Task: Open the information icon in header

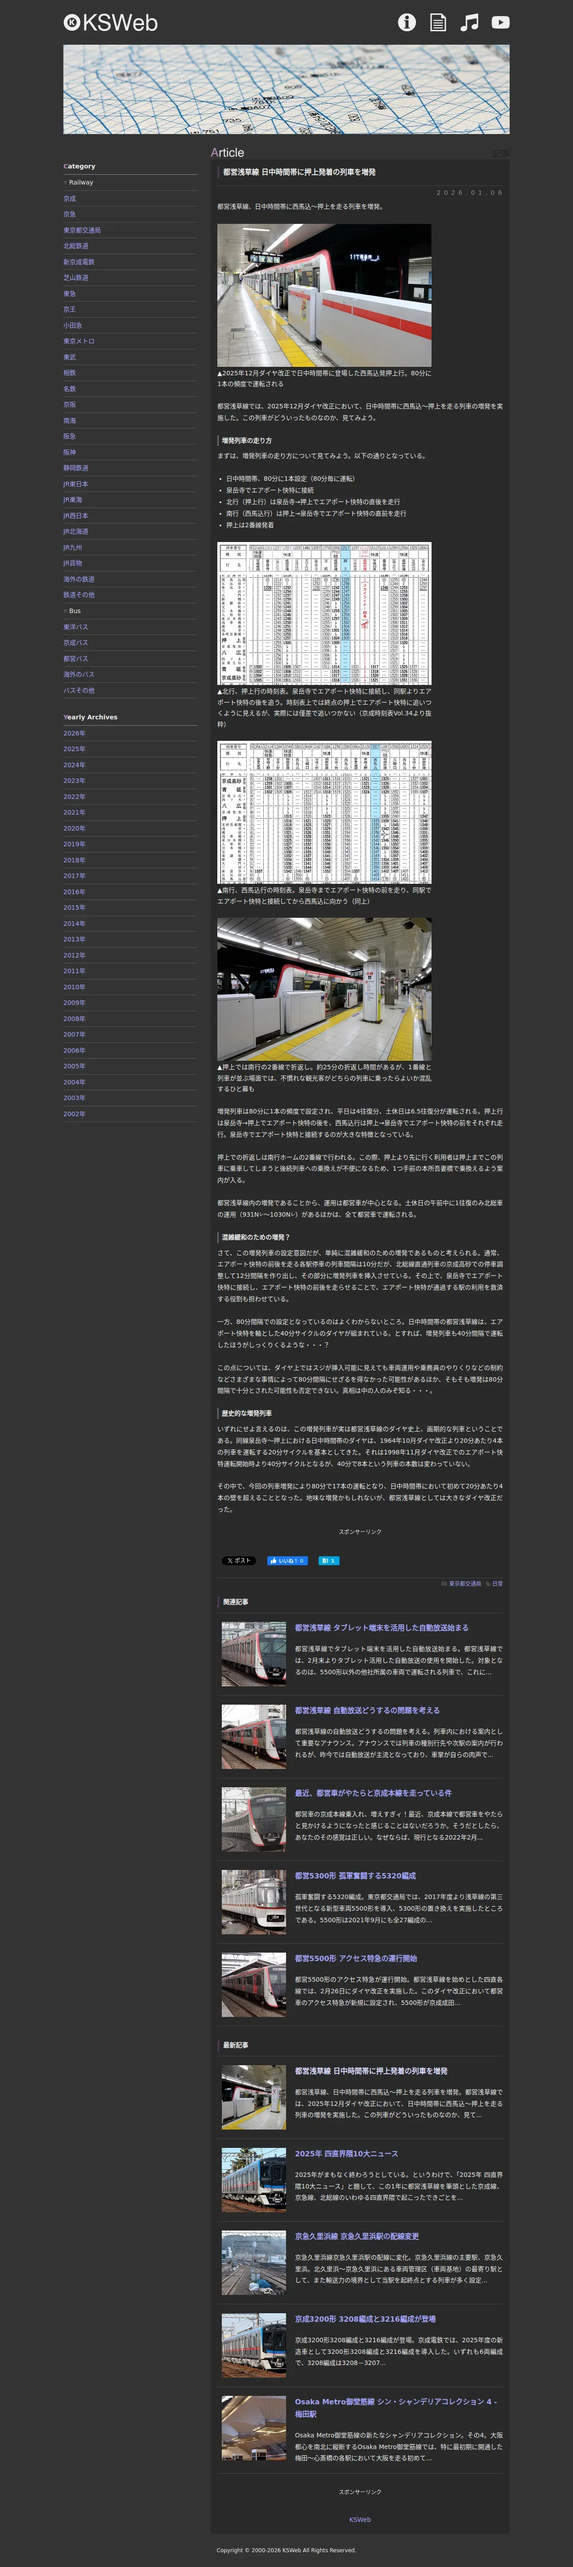Action: pyautogui.click(x=407, y=22)
